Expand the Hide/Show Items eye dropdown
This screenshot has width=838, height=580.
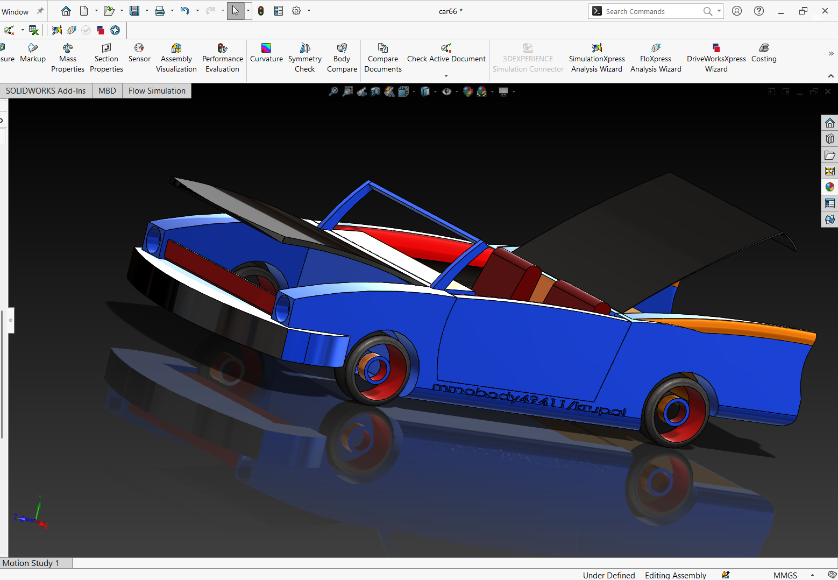[x=457, y=92]
